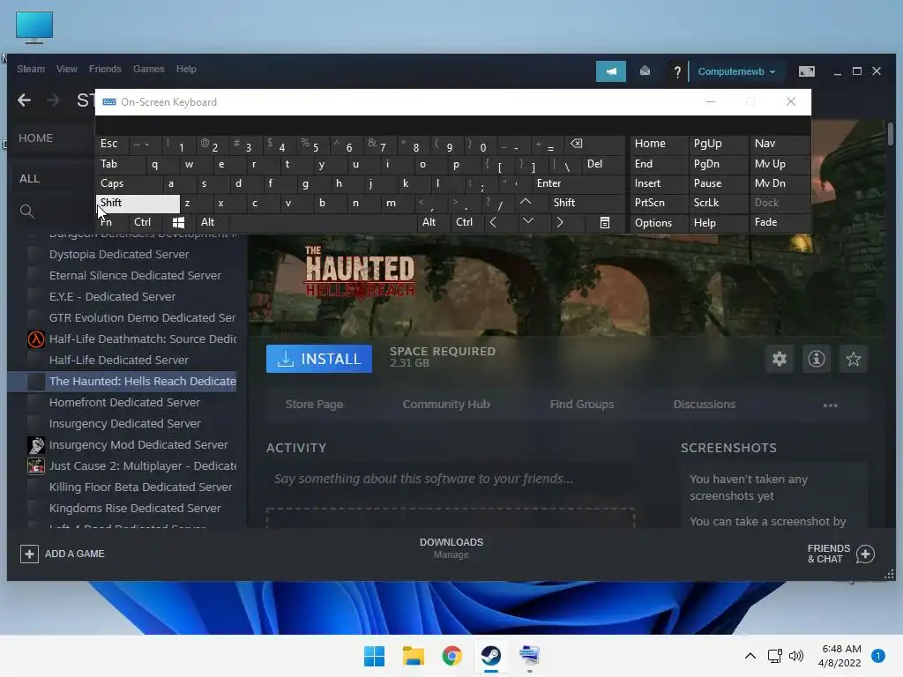
Task: Open the View menu
Action: [67, 69]
